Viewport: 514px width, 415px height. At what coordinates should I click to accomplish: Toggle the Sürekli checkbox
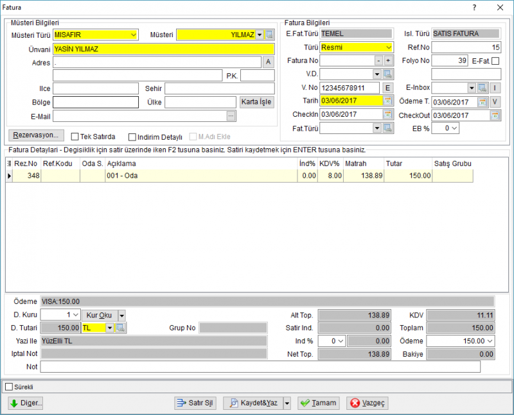9,387
